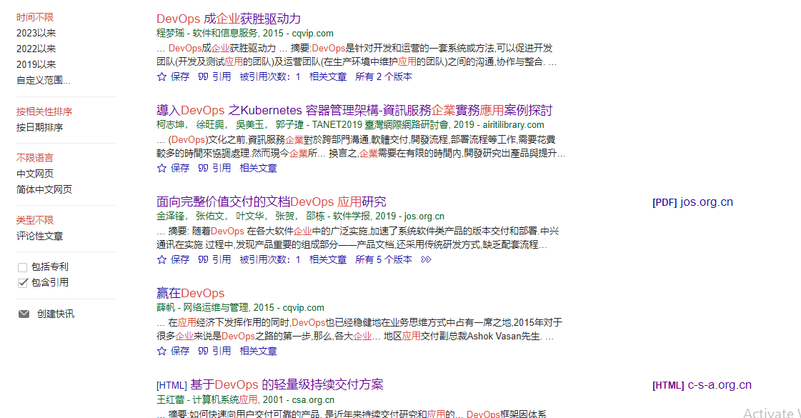Expand more options via double-chevron for 面向完整价值交付 result
This screenshot has width=801, height=418.
tap(426, 259)
